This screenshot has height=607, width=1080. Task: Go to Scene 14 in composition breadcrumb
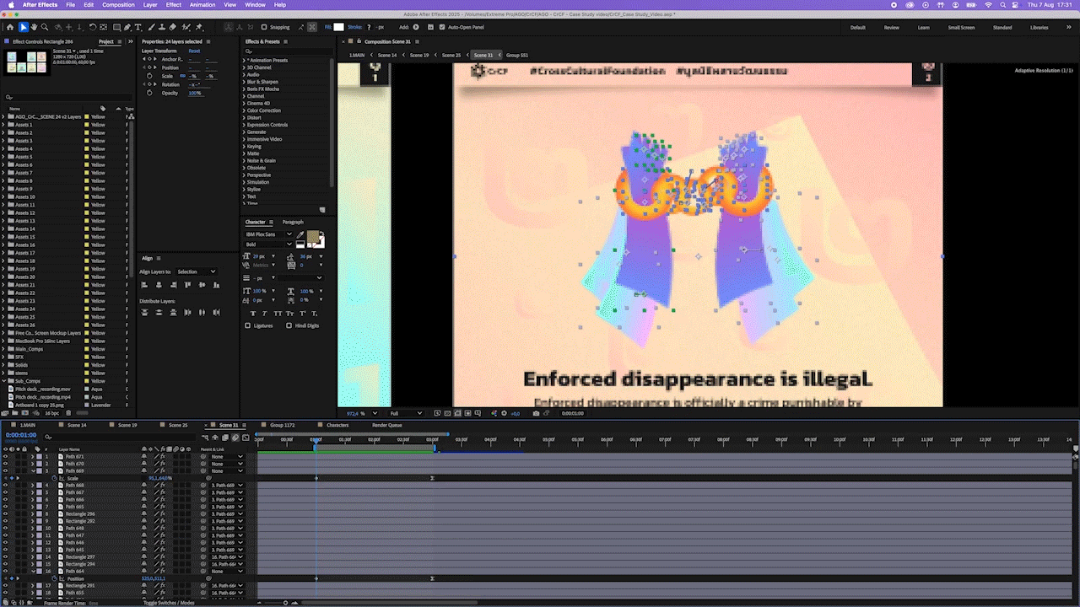coord(387,55)
